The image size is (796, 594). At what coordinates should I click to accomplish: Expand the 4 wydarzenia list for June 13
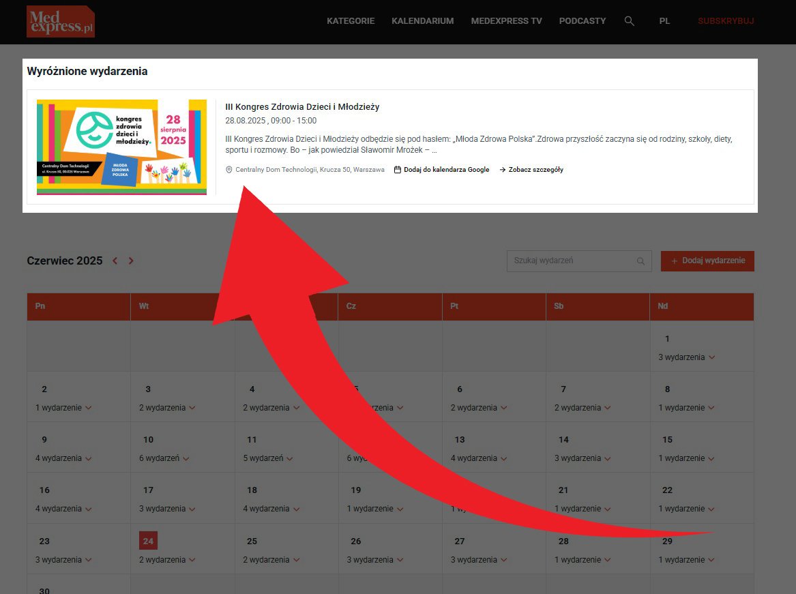(479, 458)
